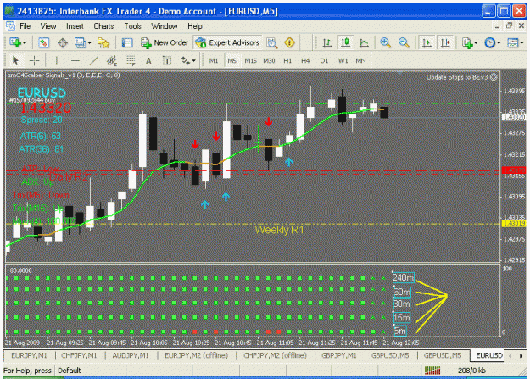Click the Weekly R1 line label

point(279,231)
